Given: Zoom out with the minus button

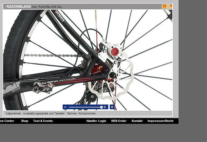Looking at the screenshot, I should click(65, 107).
